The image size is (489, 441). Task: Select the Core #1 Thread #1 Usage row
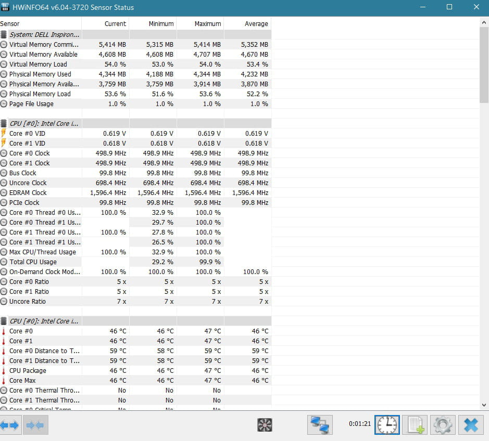coord(136,242)
